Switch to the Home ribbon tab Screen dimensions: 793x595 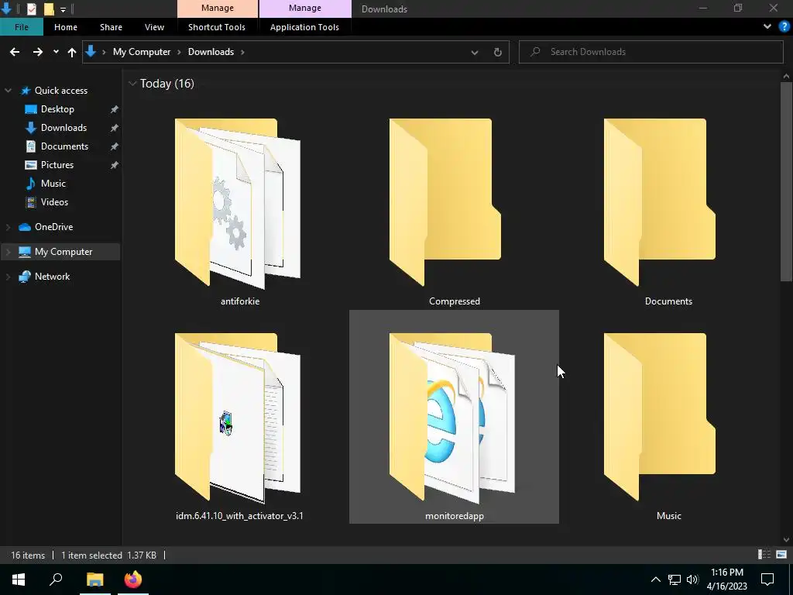(66, 27)
